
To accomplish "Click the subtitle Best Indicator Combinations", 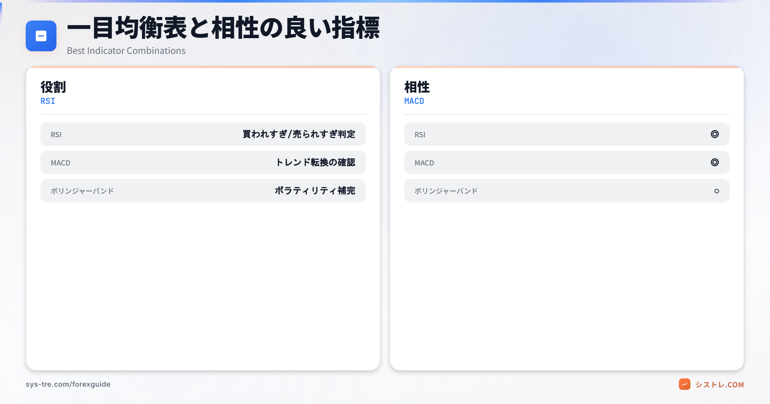I will pos(126,51).
